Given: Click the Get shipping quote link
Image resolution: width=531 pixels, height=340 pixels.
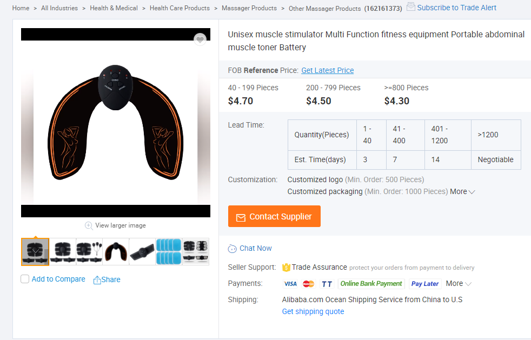Looking at the screenshot, I should point(313,311).
